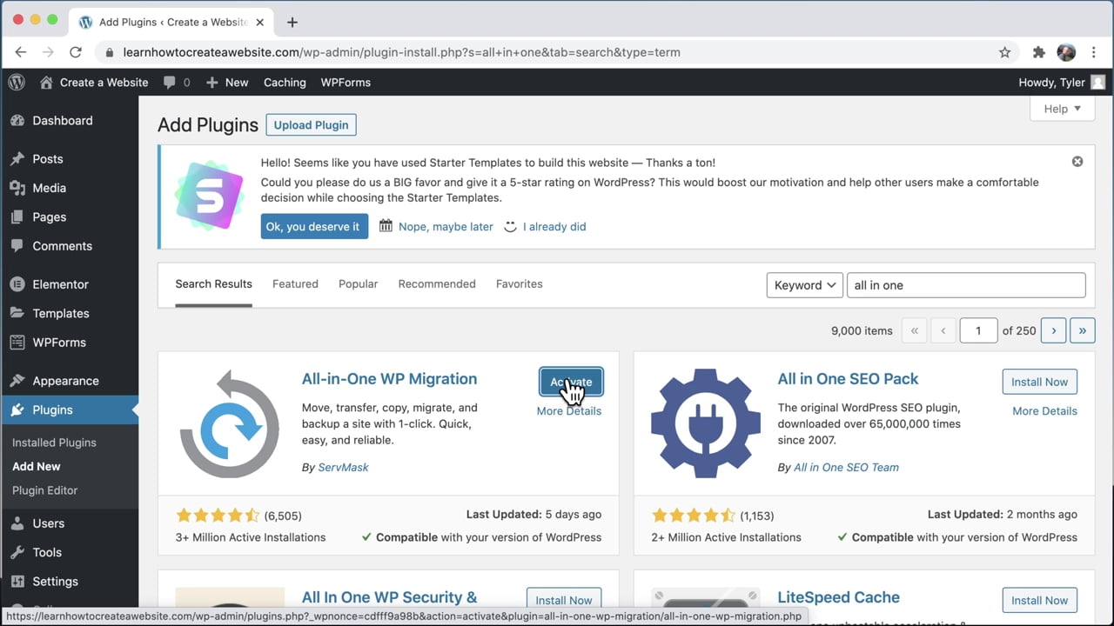The width and height of the screenshot is (1114, 626).
Task: Install All in One SEO Pack
Action: coord(1039,382)
